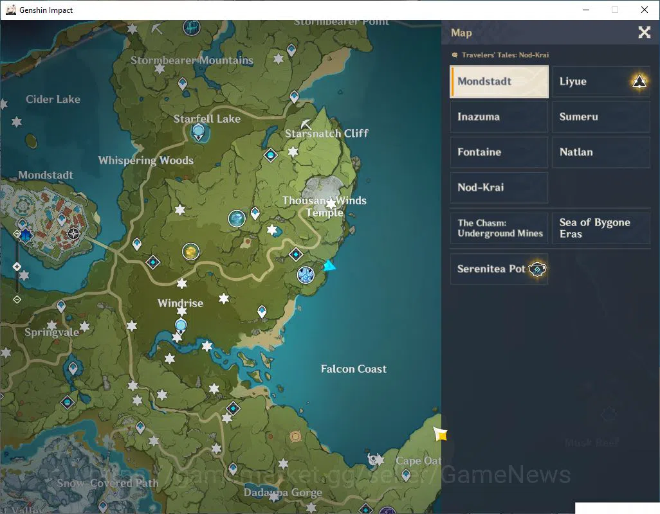The width and height of the screenshot is (660, 514).
Task: Go to the Nod-Krai region map
Action: [x=499, y=188]
